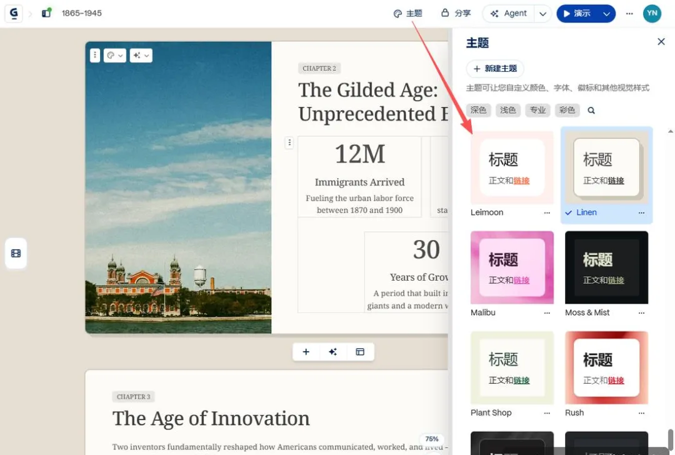Filter themes by 浅色 tag
The image size is (675, 455).
[x=508, y=110]
